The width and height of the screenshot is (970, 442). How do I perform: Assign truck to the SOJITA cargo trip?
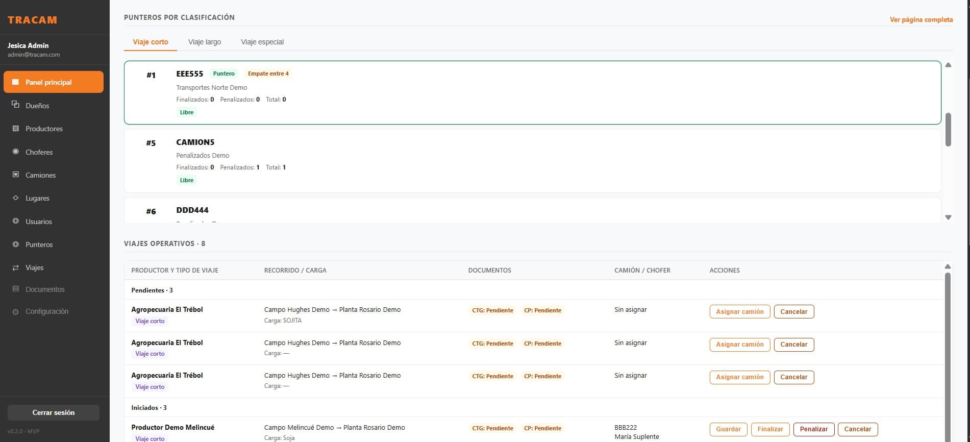point(739,311)
